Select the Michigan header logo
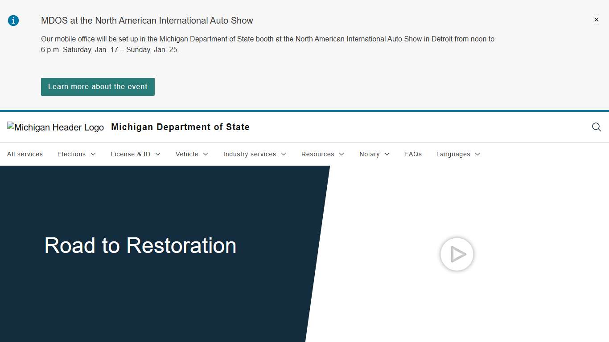Viewport: 609px width, 342px height. pos(55,127)
